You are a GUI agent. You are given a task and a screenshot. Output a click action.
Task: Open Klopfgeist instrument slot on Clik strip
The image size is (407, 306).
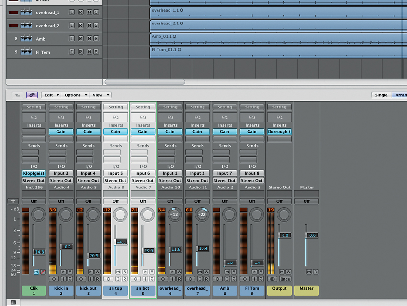coord(34,173)
